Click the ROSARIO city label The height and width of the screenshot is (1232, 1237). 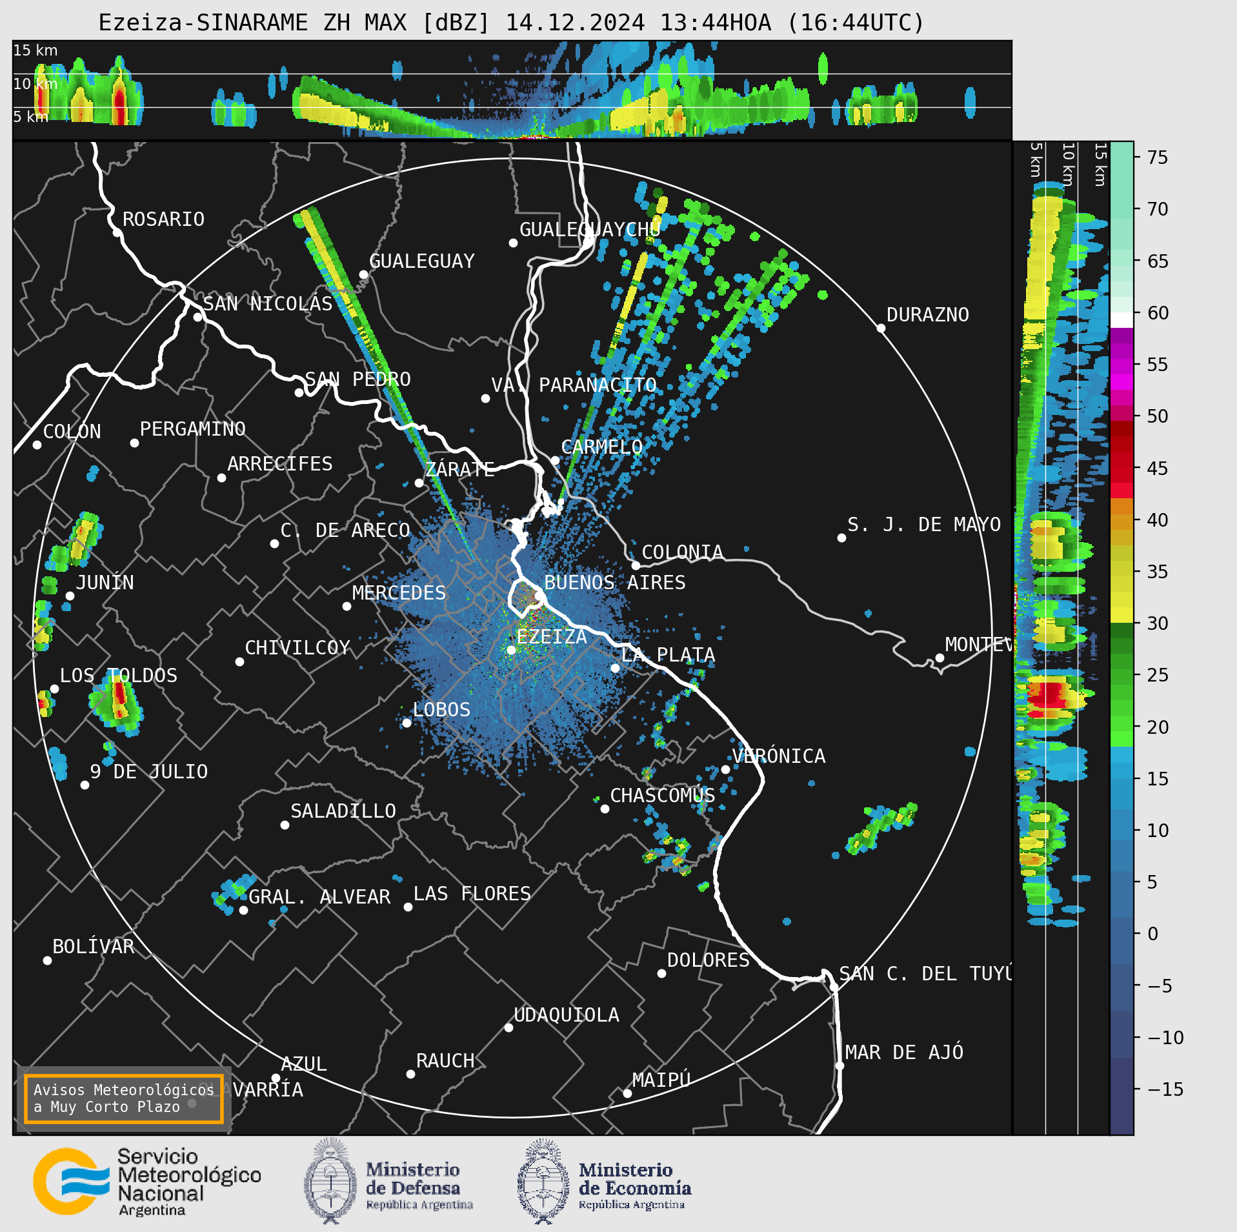[163, 219]
